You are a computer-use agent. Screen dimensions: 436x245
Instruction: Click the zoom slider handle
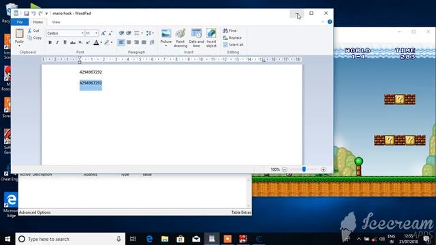point(304,169)
